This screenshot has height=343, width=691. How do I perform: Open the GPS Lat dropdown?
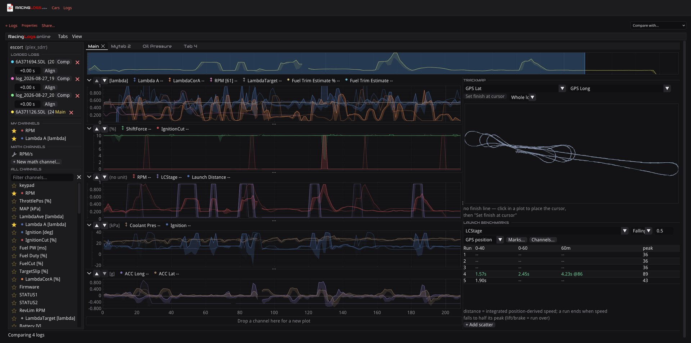pyautogui.click(x=515, y=88)
